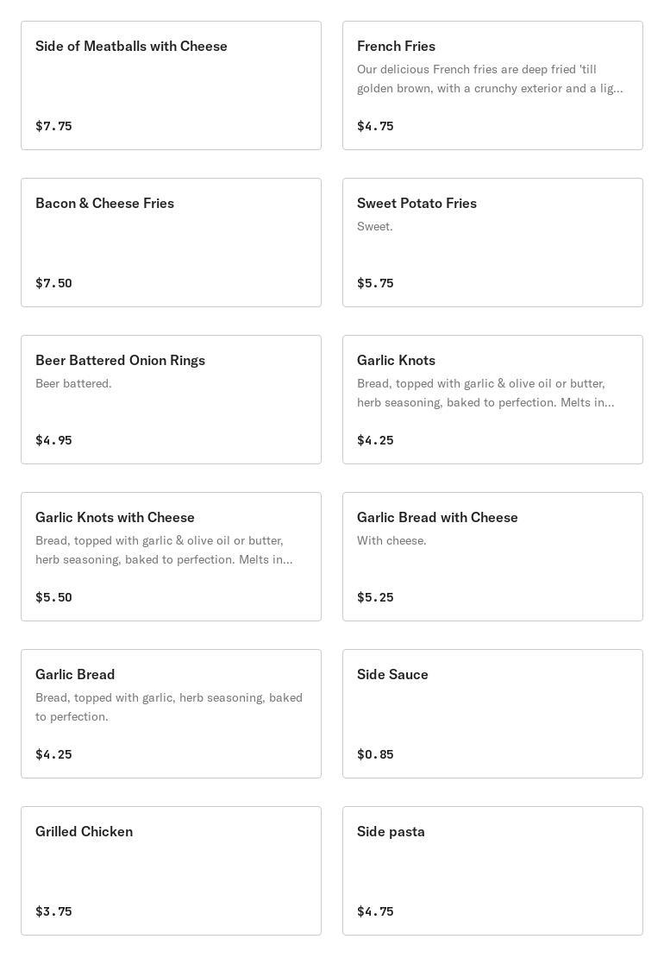Click the $7.50 Bacon & Cheese Fries price
The image size is (664, 958).
pyautogui.click(x=53, y=283)
